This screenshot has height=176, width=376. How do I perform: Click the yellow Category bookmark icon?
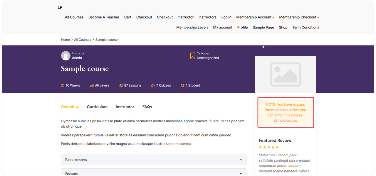192,55
